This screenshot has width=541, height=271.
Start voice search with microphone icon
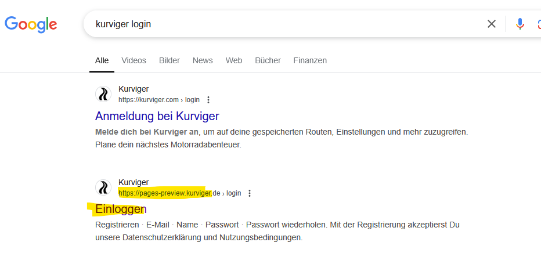(x=520, y=24)
